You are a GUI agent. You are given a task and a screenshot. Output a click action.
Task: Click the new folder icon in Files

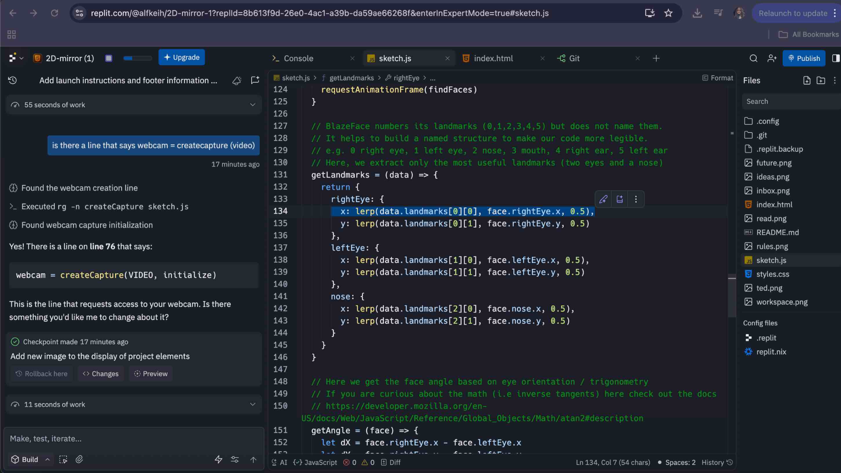tap(821, 80)
